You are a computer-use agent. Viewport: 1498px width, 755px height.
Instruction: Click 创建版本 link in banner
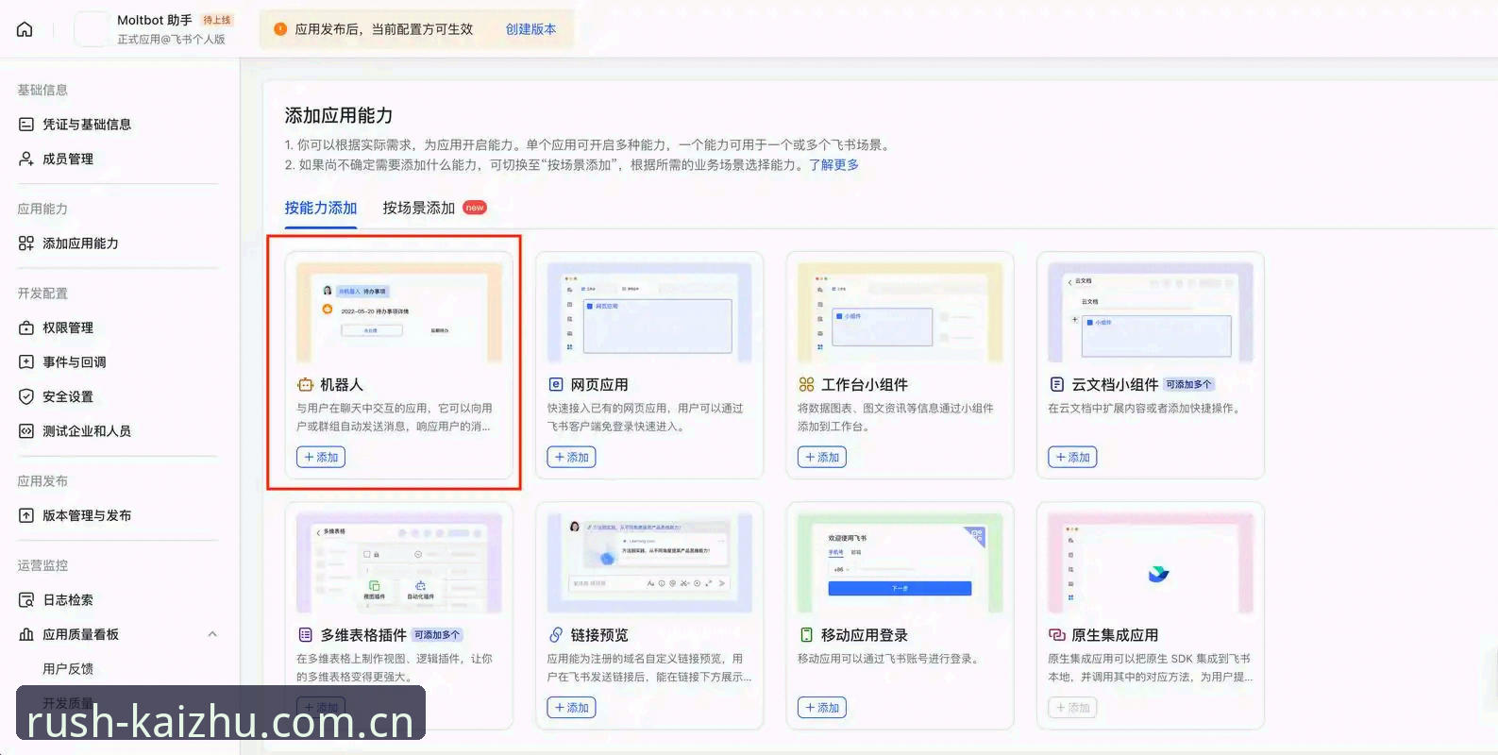[x=531, y=29]
